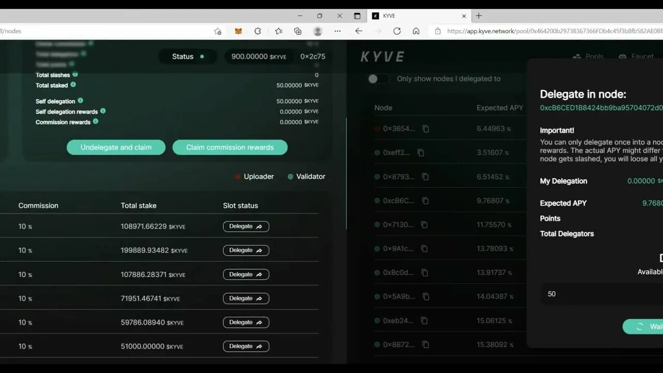Image resolution: width=663 pixels, height=373 pixels.
Task: Delegate to node with 107886.28371 stake
Action: (x=246, y=275)
